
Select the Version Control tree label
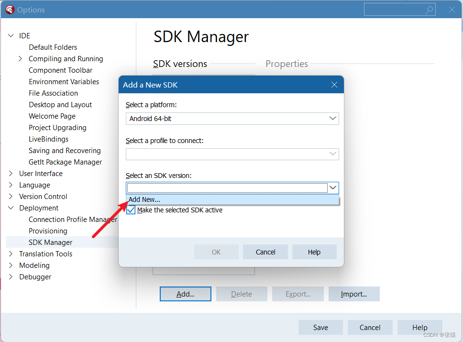(x=43, y=197)
